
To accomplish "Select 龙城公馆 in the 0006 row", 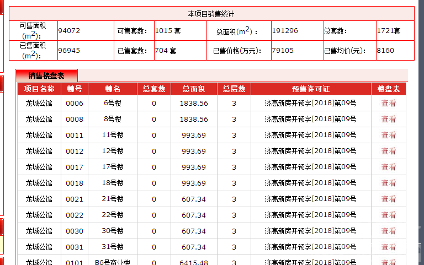I will 39,103.
